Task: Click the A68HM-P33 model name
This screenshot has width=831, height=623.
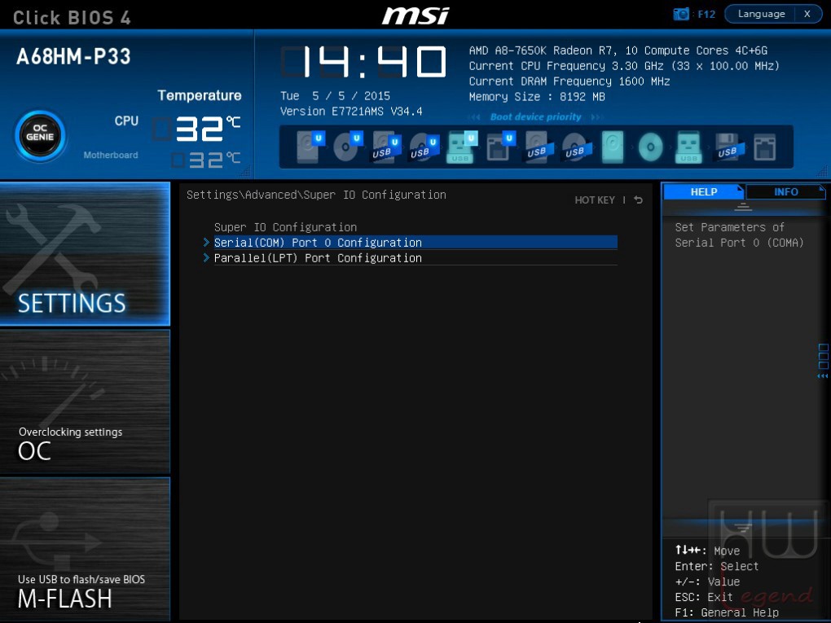Action: click(x=73, y=57)
